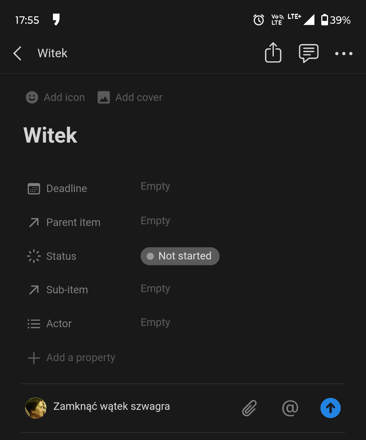Screen dimensions: 366x440
Task: Set the Deadline empty value
Action: (156, 186)
